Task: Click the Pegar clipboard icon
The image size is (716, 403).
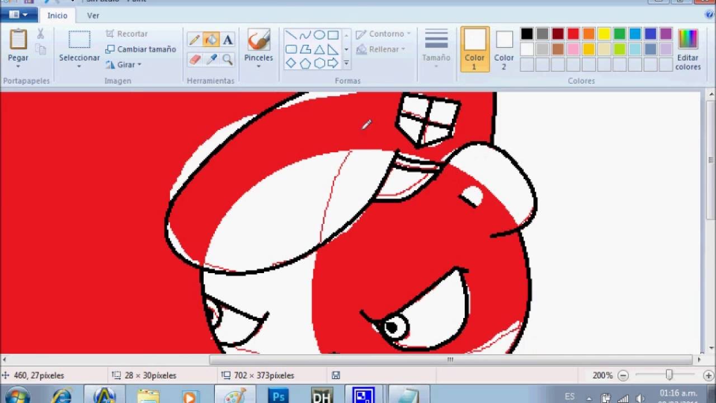Action: [18, 39]
